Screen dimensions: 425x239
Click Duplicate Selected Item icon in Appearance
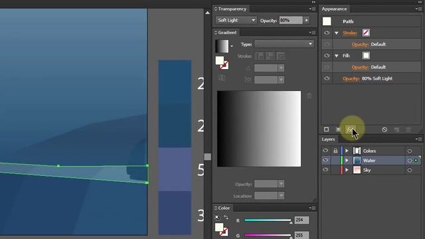click(x=396, y=130)
